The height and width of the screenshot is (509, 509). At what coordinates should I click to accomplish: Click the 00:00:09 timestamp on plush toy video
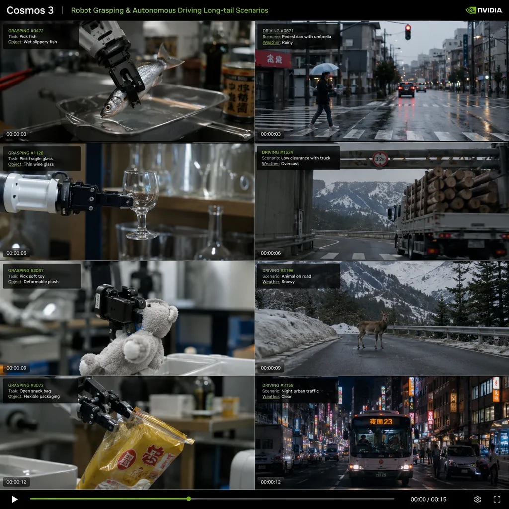coord(16,368)
